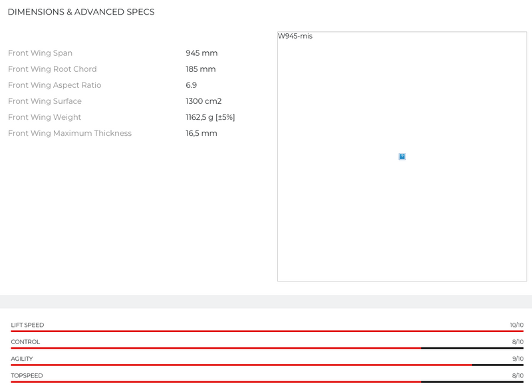This screenshot has width=532, height=392.
Task: Select the Front Wing Maximum Thickness label
Action: (70, 133)
